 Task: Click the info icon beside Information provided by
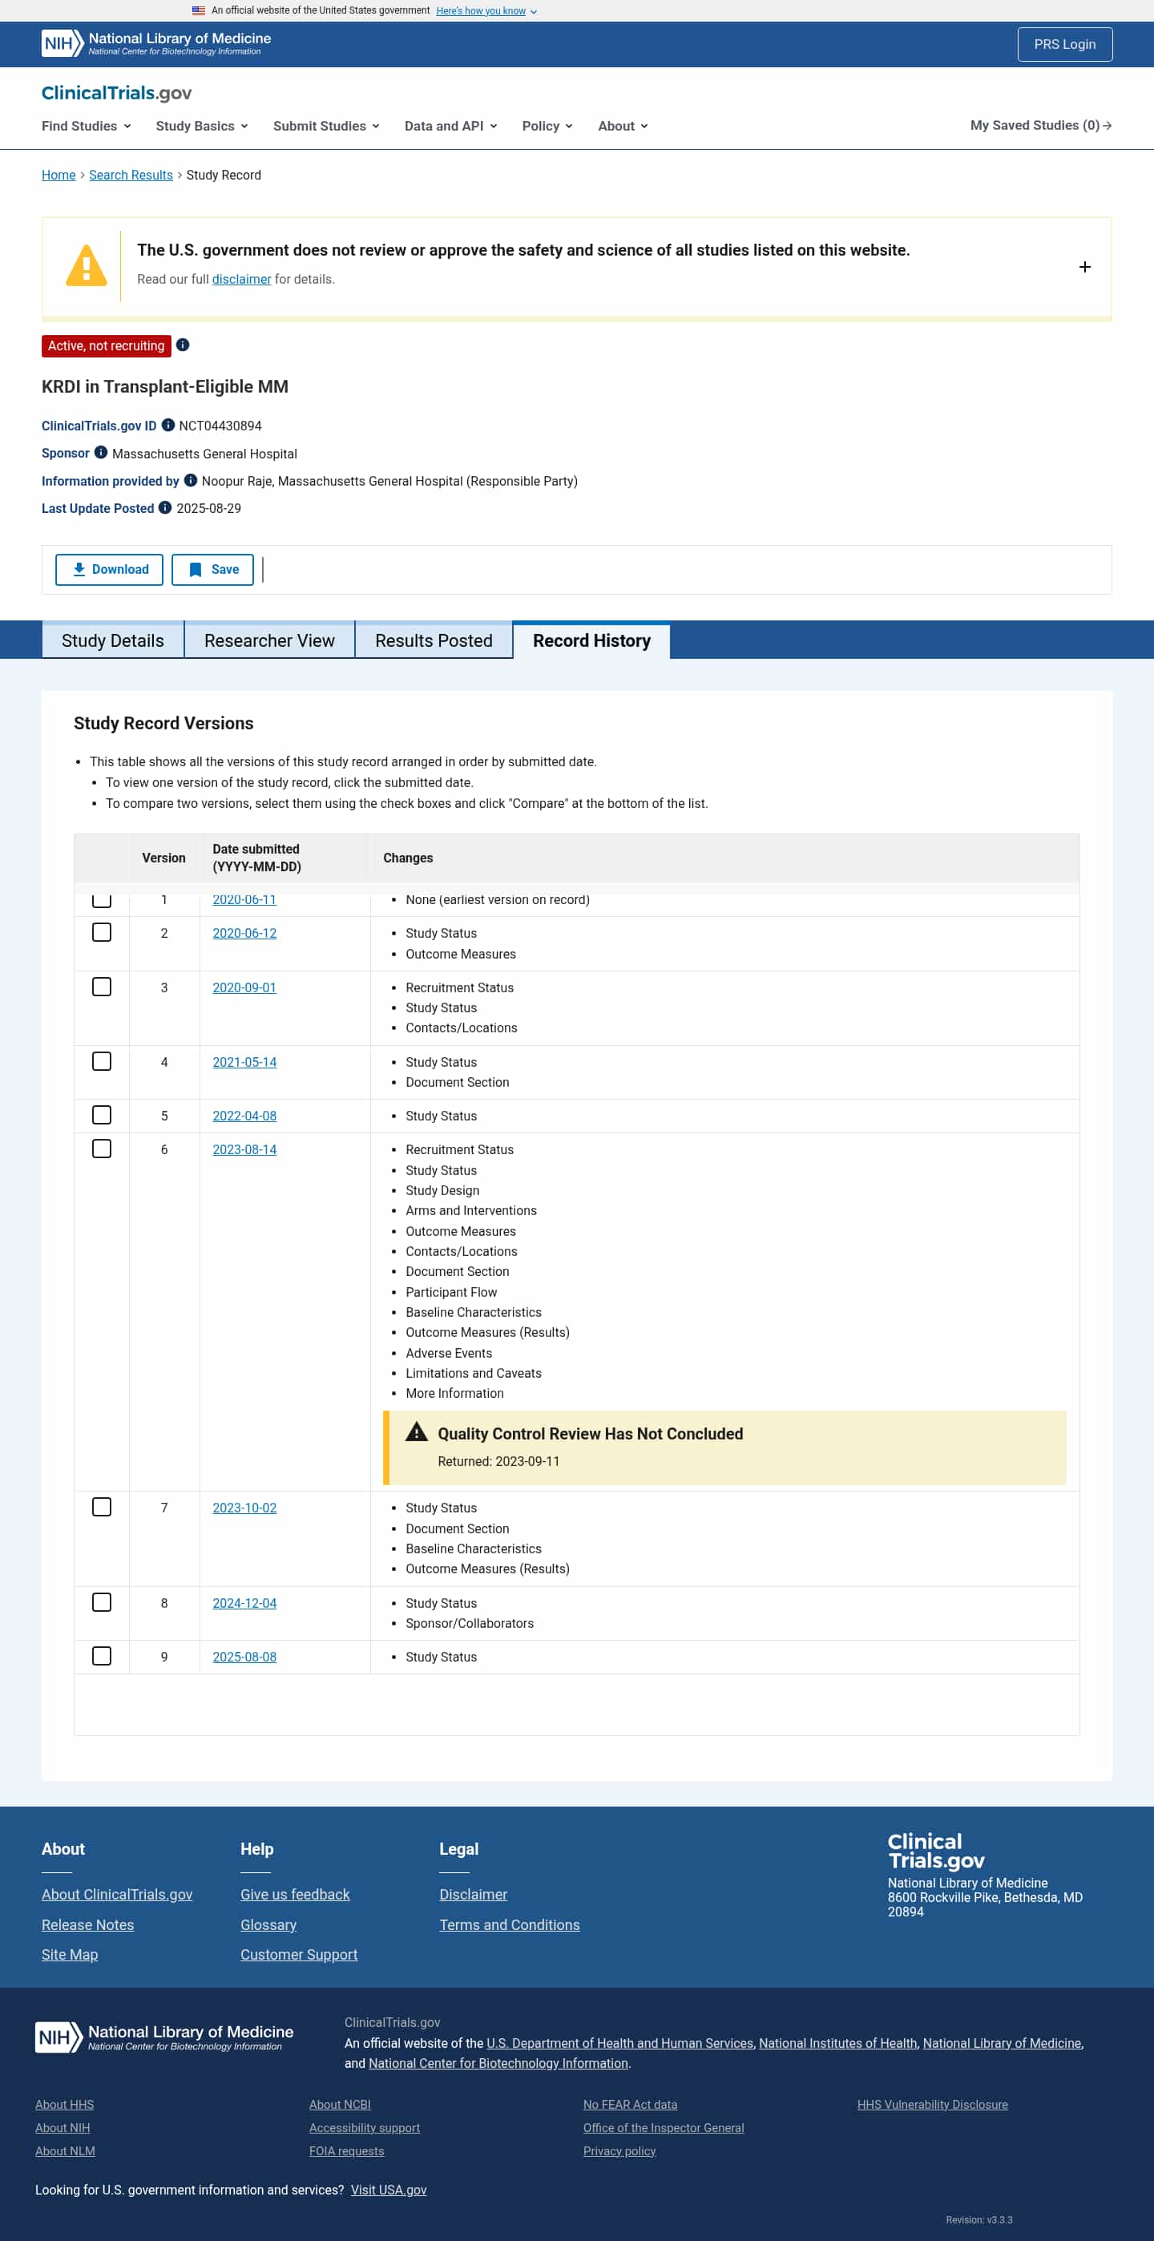point(191,480)
